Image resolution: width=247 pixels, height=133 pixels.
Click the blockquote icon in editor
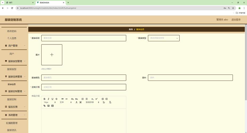(63, 99)
